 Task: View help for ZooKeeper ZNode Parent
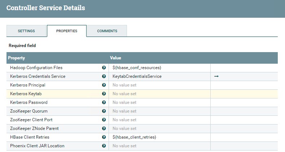[104, 128]
